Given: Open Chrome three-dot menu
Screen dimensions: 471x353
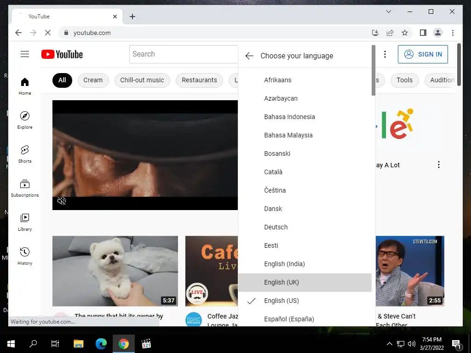Looking at the screenshot, I should 453,33.
